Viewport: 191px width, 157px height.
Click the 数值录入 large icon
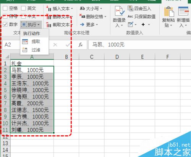point(119,11)
